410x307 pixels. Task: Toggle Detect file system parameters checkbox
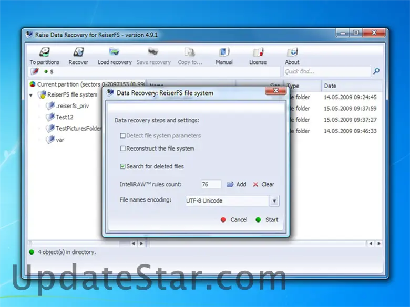click(122, 135)
